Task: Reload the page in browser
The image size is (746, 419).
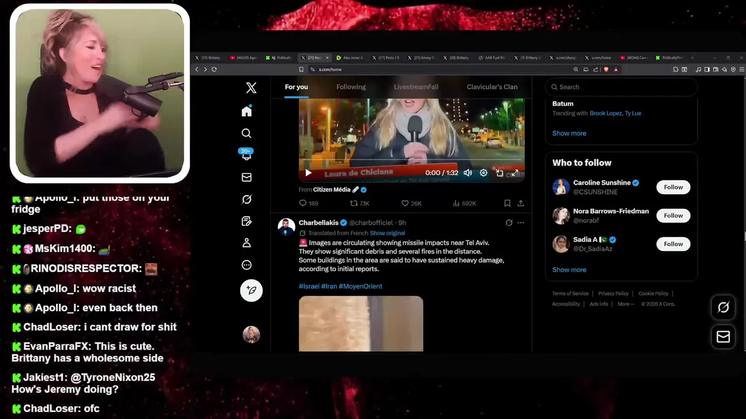Action: point(214,69)
